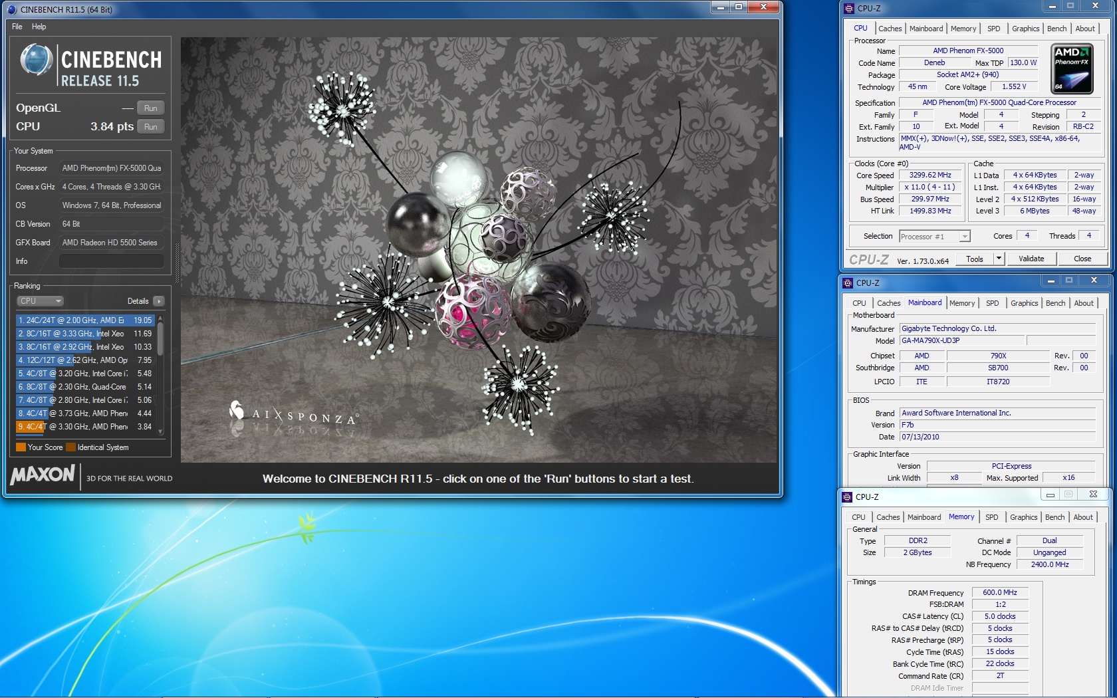Expand the Tools dropdown arrow in CPU-Z
Image resolution: width=1117 pixels, height=698 pixels.
pos(999,259)
